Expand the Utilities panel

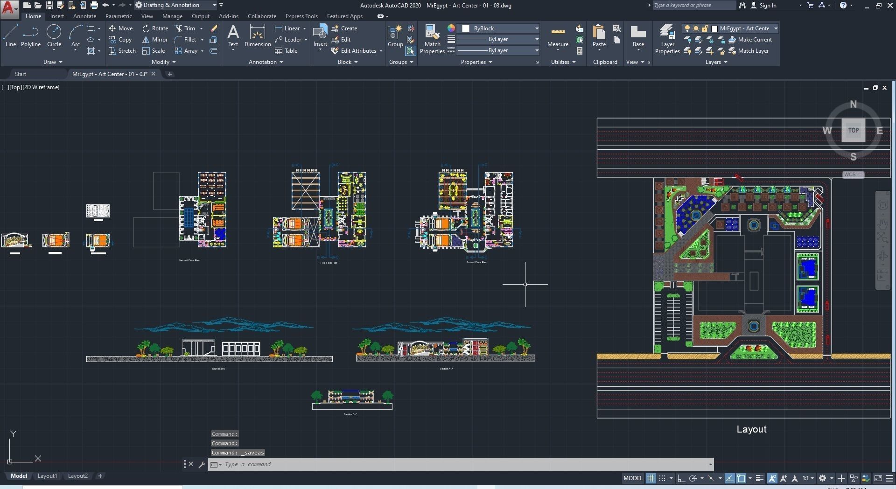pyautogui.click(x=563, y=62)
